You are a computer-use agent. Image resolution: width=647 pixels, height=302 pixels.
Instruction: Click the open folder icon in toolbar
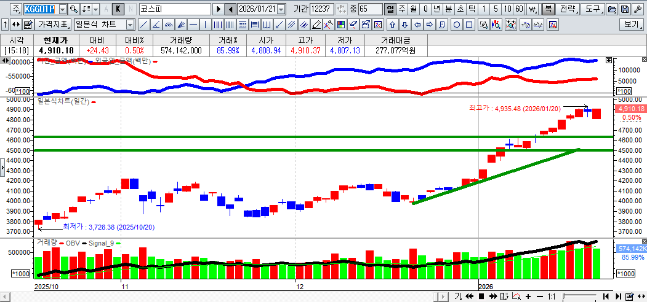(612, 9)
